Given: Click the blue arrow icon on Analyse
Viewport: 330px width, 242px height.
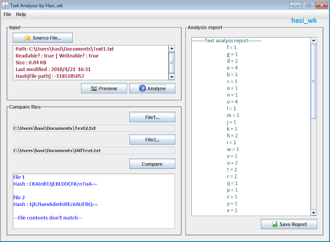Looking at the screenshot, I should click(x=142, y=89).
